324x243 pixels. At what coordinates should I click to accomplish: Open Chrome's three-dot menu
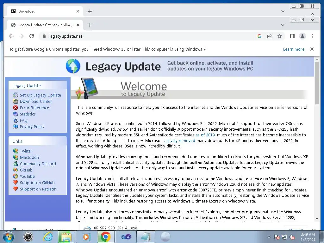(x=313, y=36)
